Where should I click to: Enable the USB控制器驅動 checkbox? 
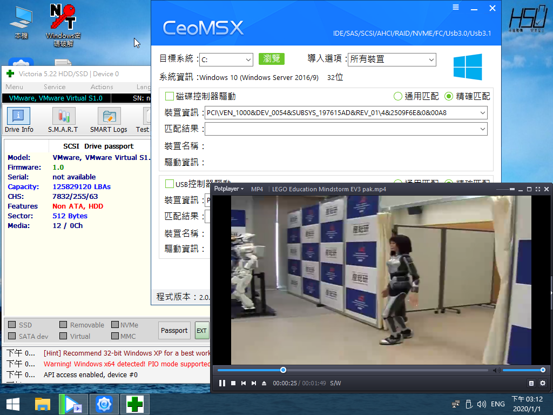[169, 184]
